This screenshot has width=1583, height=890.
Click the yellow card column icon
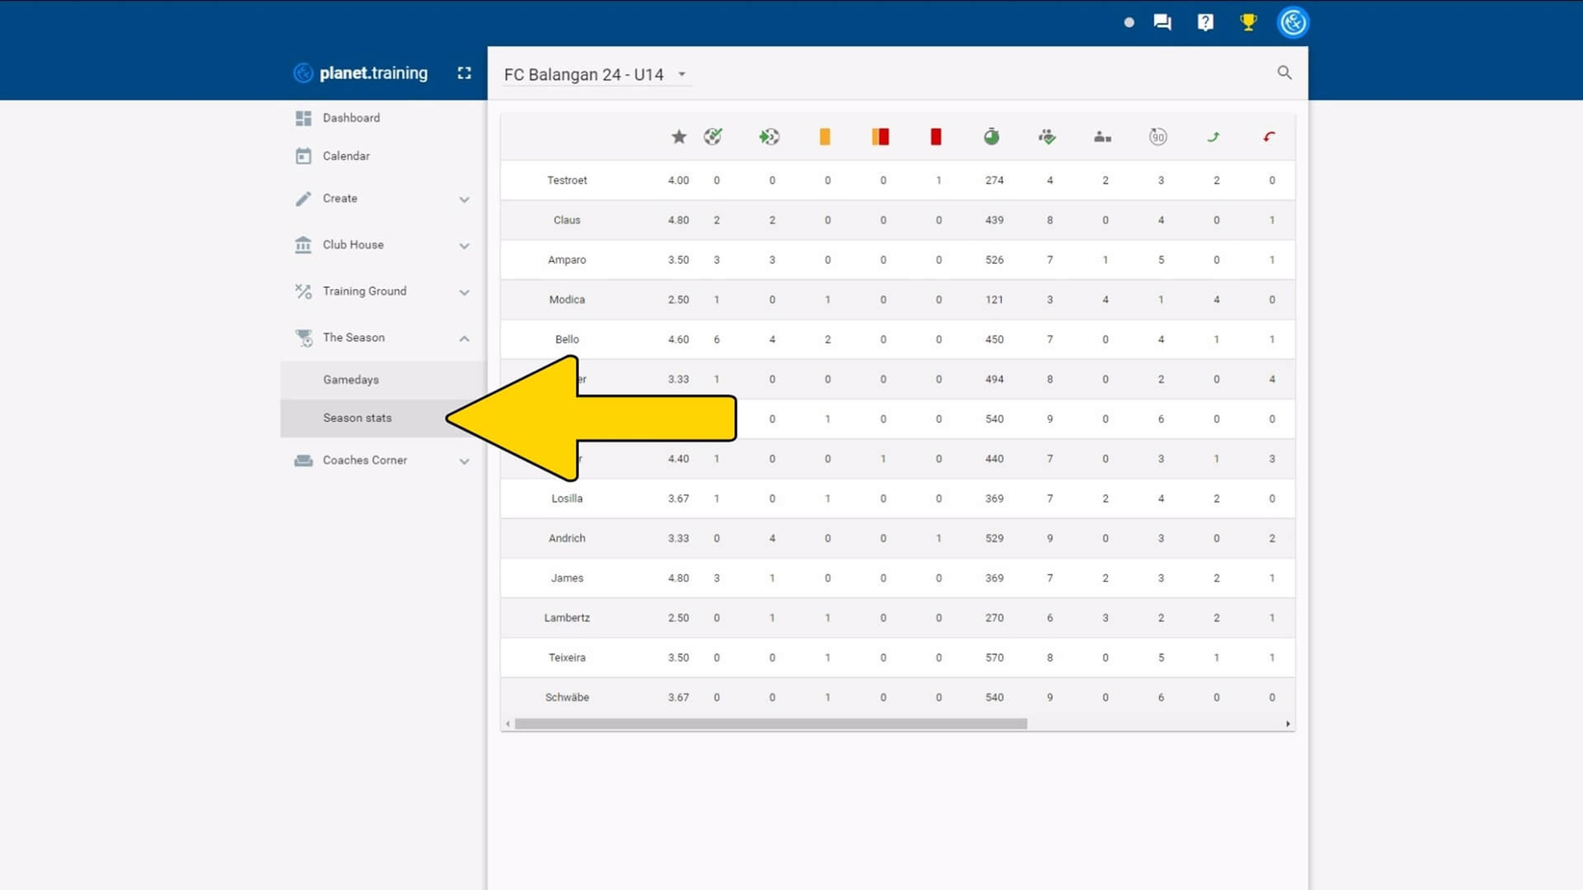[824, 136]
